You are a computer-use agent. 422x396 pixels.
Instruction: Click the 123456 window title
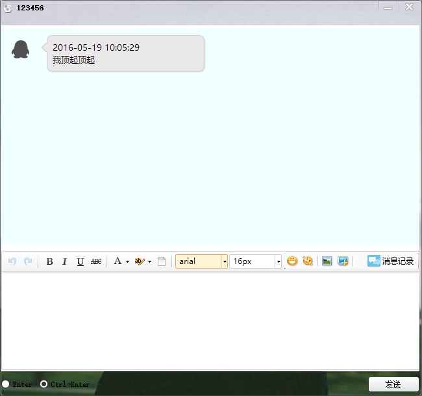[x=30, y=8]
